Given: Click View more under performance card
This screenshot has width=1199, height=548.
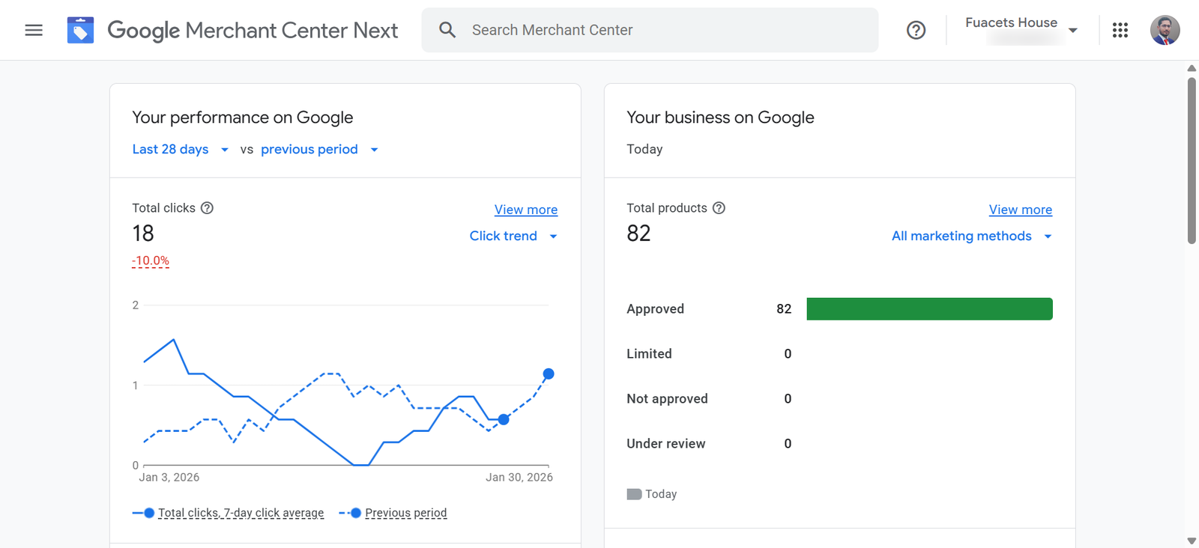Looking at the screenshot, I should 525,210.
